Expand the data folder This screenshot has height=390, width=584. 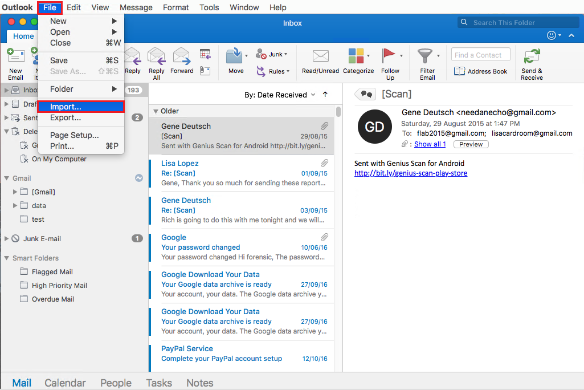[x=15, y=205]
